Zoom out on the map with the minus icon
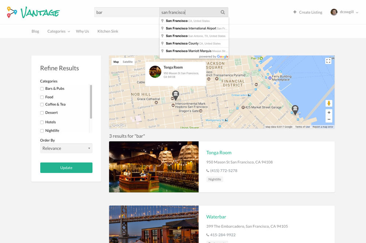The image size is (366, 243). [x=328, y=119]
